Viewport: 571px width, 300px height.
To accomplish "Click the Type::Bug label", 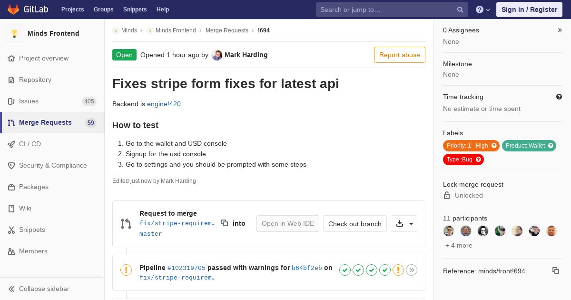I will pos(463,160).
